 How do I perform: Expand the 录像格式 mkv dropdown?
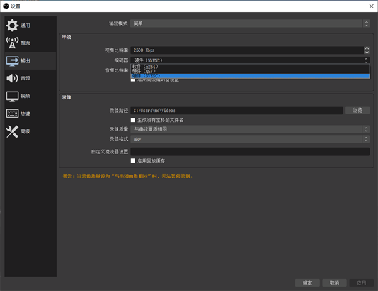pyautogui.click(x=250, y=138)
